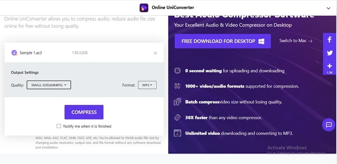
Task: Click the Windows logo on download button
Action: [261, 41]
